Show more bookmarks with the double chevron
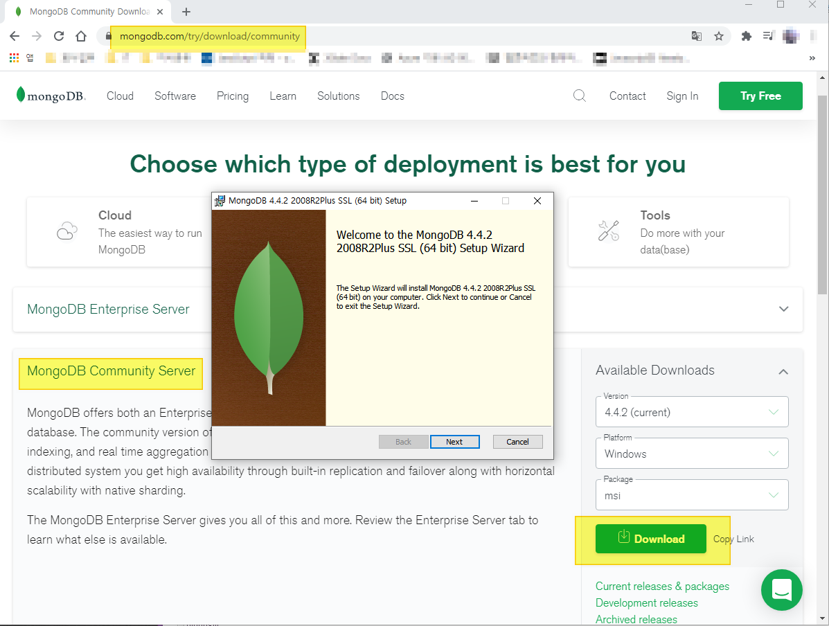 coord(812,57)
